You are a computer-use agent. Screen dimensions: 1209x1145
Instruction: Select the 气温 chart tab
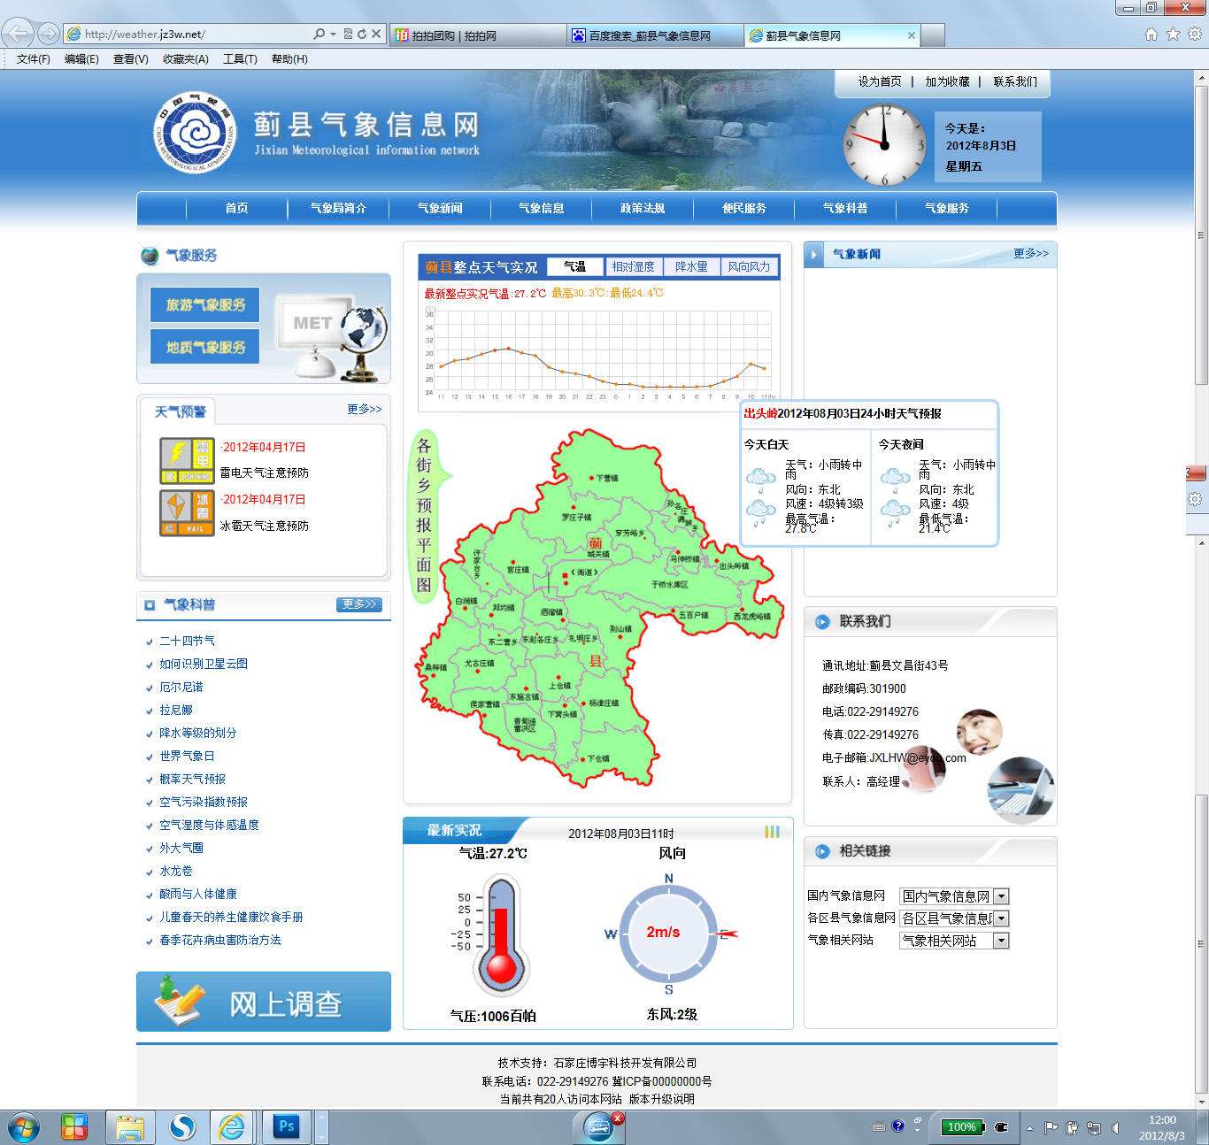tap(575, 266)
